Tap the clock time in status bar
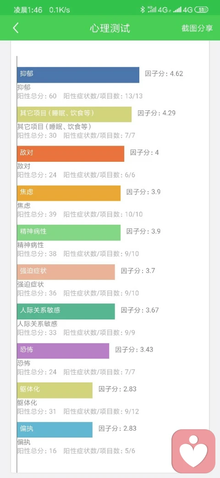This screenshot has width=220, height=478. [x=28, y=10]
